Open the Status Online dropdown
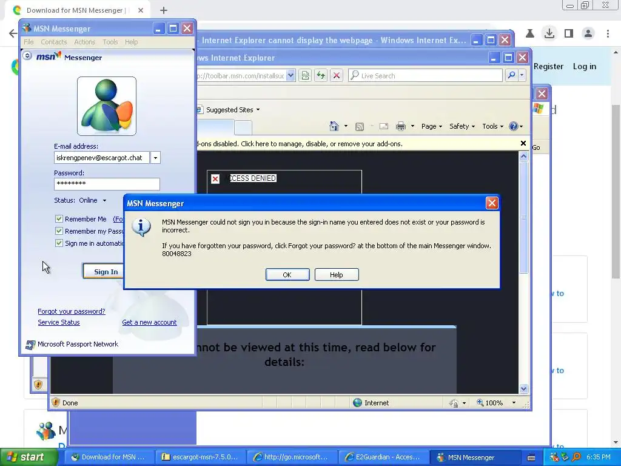The width and height of the screenshot is (621, 466). tap(104, 200)
